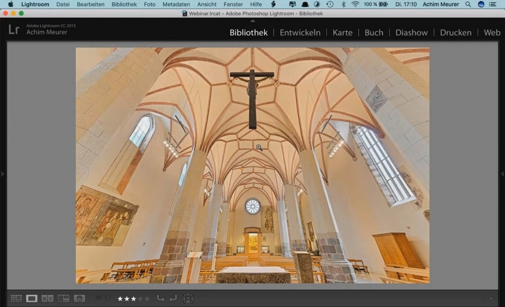
Task: Switch to Loupe view using its toolbar icon
Action: coord(32,298)
